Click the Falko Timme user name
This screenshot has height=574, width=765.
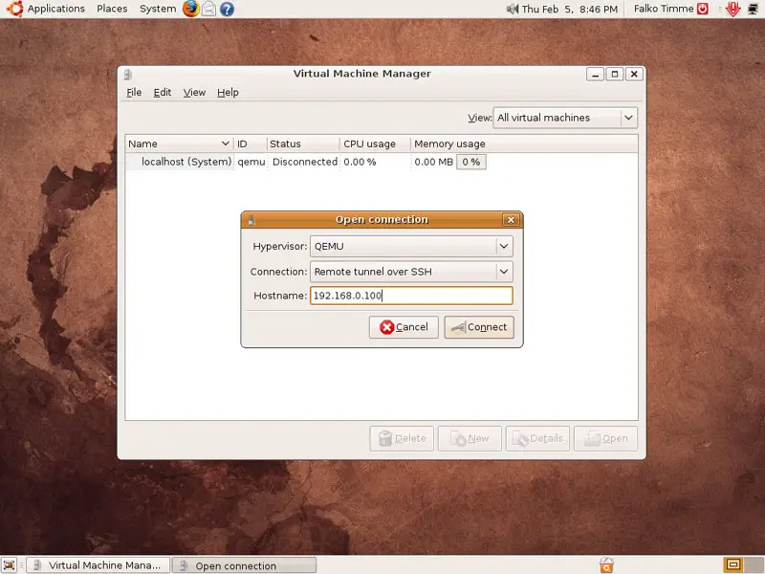664,9
